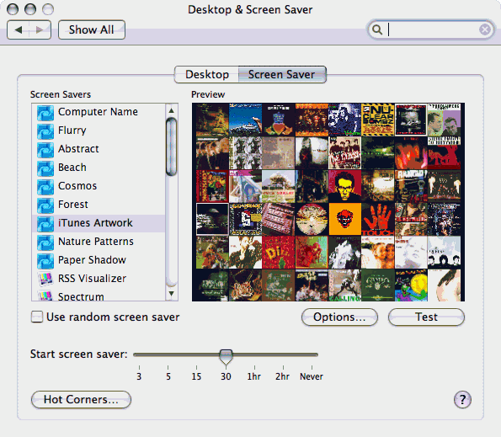
Task: Click the scroll down arrow of list
Action: point(172,293)
